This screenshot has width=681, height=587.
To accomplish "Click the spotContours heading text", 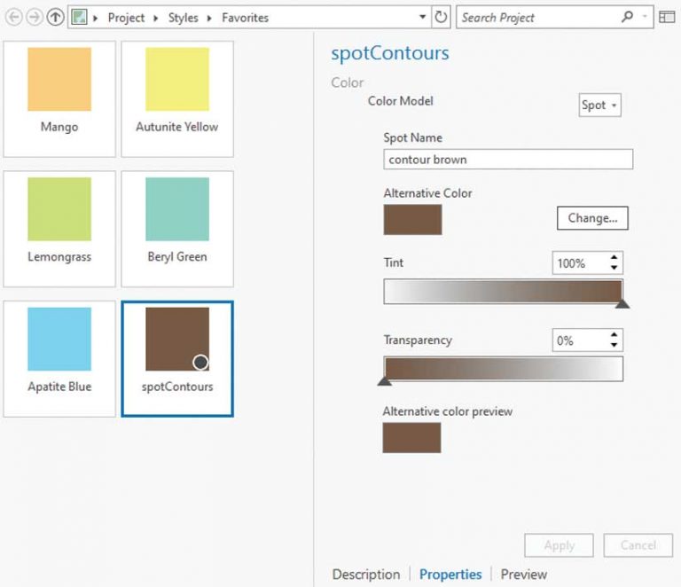I will coord(390,53).
